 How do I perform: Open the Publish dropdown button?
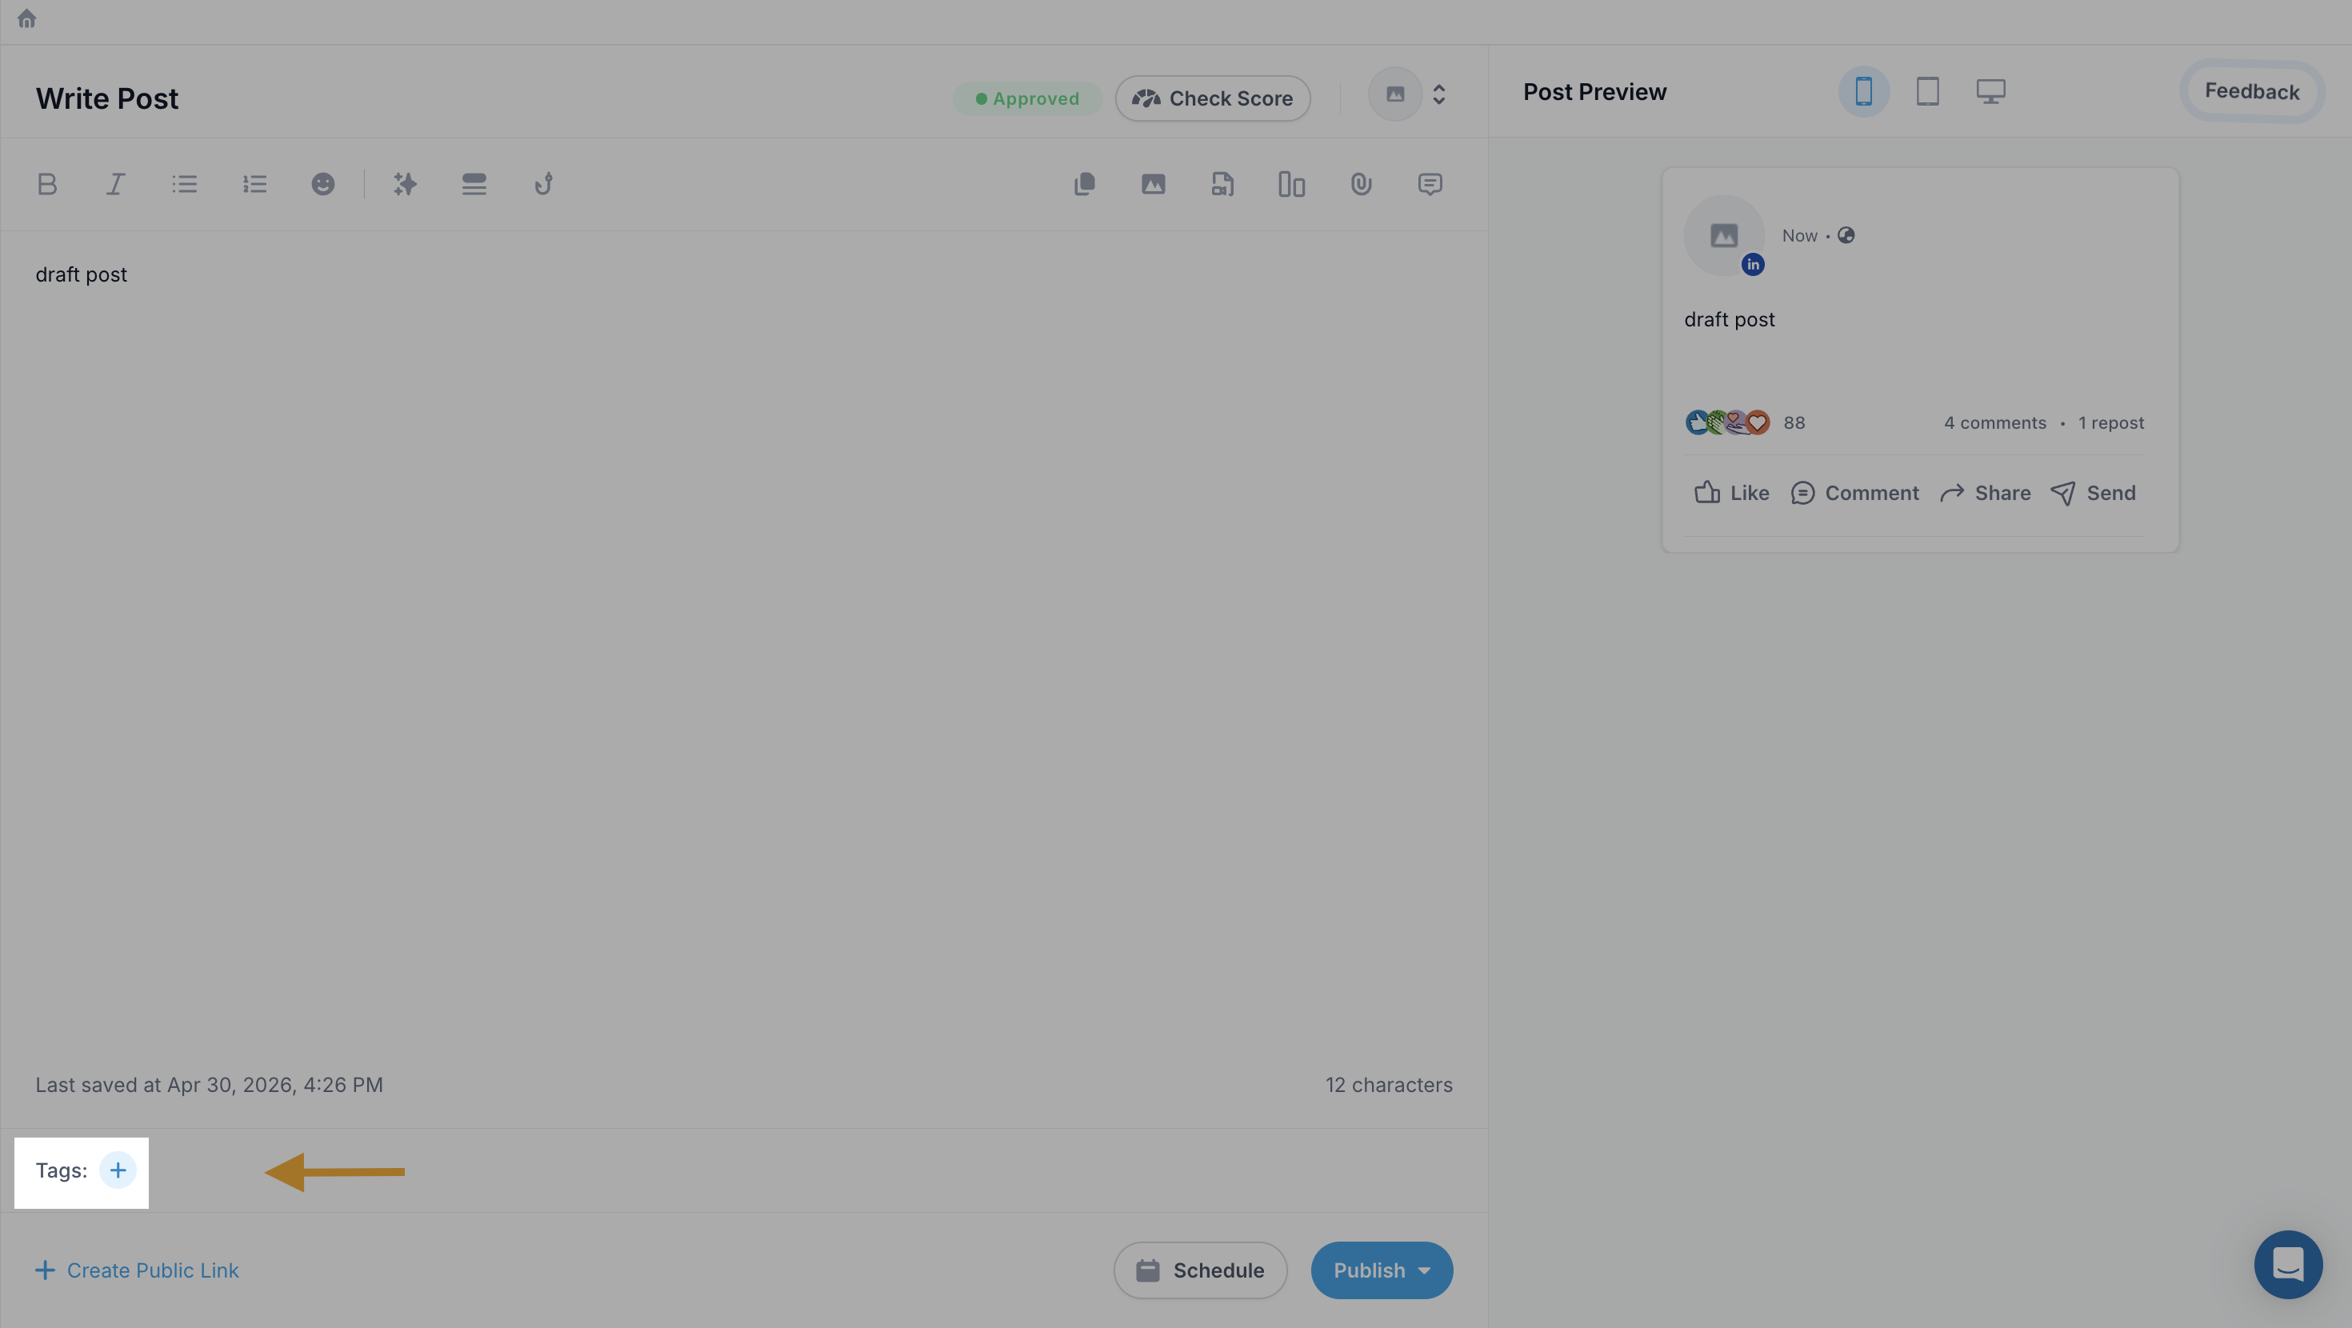tap(1382, 1270)
